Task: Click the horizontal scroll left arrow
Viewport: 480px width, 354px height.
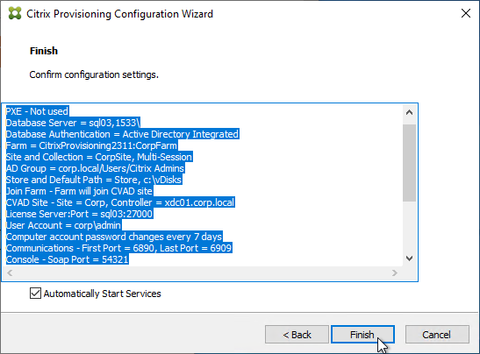Action: (10, 273)
